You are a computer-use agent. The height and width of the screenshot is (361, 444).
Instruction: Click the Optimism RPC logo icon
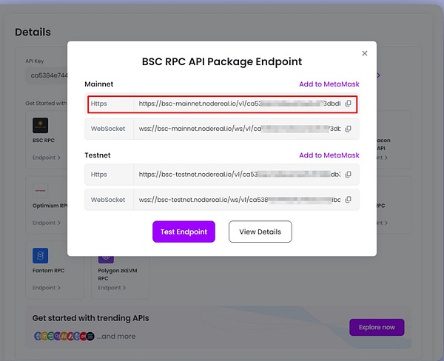(x=40, y=189)
